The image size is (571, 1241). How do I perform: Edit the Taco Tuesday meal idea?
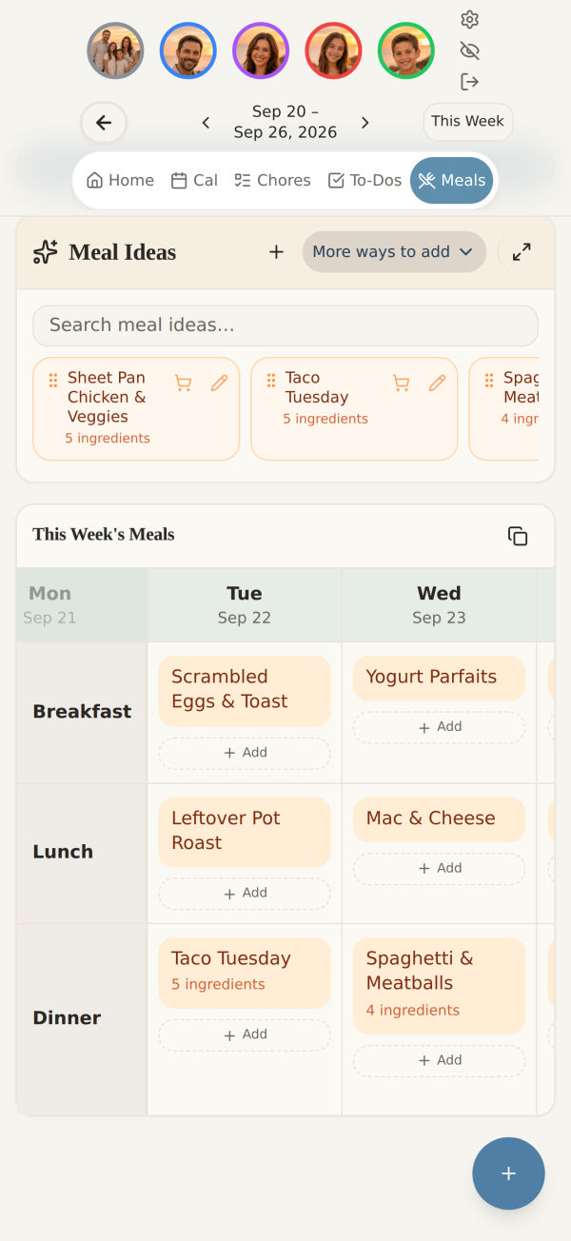(x=437, y=383)
